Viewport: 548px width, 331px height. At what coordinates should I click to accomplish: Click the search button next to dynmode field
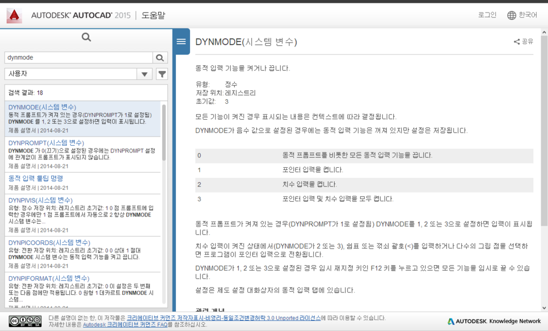pyautogui.click(x=160, y=58)
